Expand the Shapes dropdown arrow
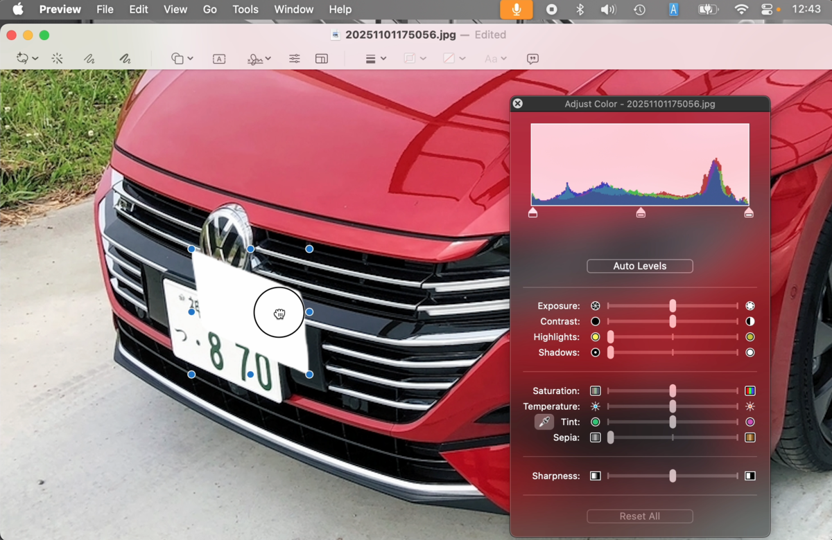Image resolution: width=832 pixels, height=540 pixels. point(190,59)
